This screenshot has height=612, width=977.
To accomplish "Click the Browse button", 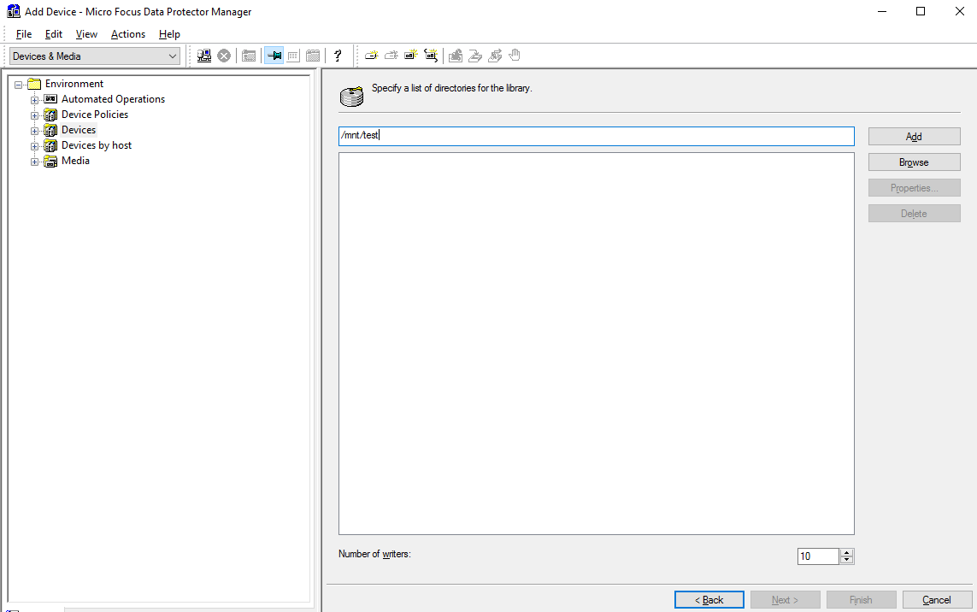I will click(914, 162).
